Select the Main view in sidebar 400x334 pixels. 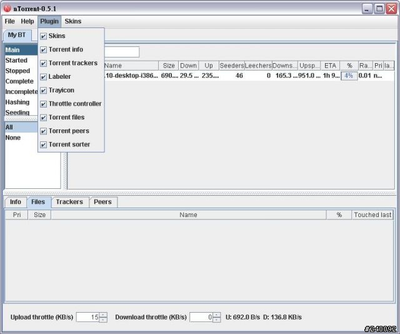21,50
